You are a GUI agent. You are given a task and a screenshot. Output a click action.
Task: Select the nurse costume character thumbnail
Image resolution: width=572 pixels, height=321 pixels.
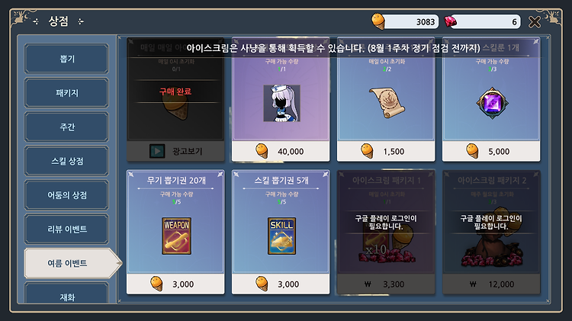point(281,103)
